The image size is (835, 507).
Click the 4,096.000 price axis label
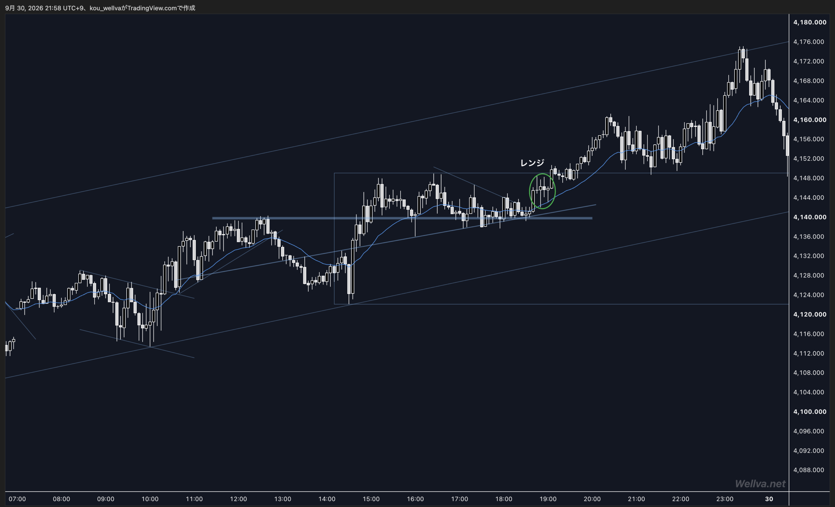808,431
